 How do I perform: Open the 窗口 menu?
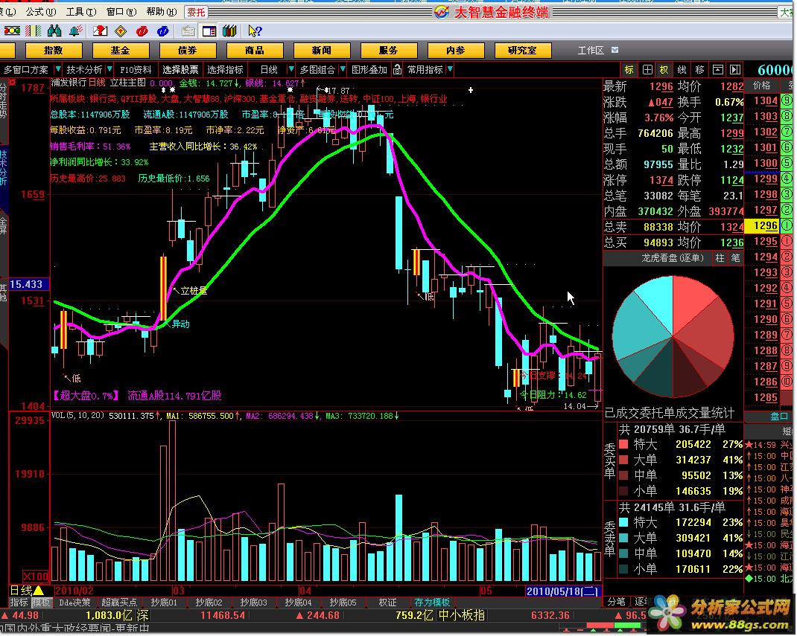(121, 12)
